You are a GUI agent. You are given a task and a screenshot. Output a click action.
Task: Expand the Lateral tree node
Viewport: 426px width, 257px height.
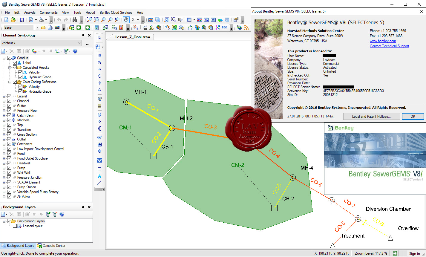[4, 96]
